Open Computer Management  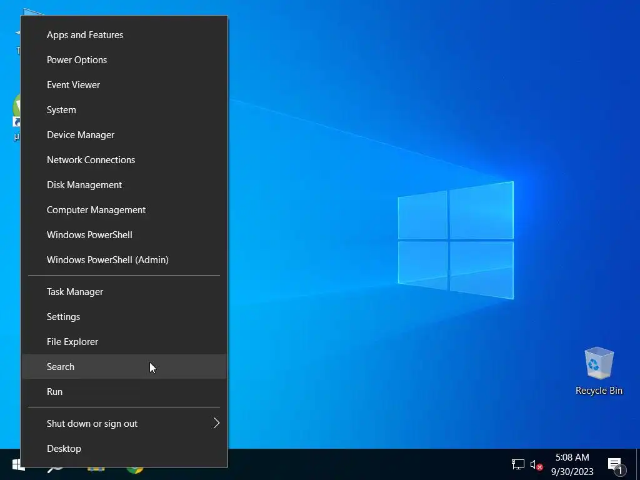click(x=124, y=210)
